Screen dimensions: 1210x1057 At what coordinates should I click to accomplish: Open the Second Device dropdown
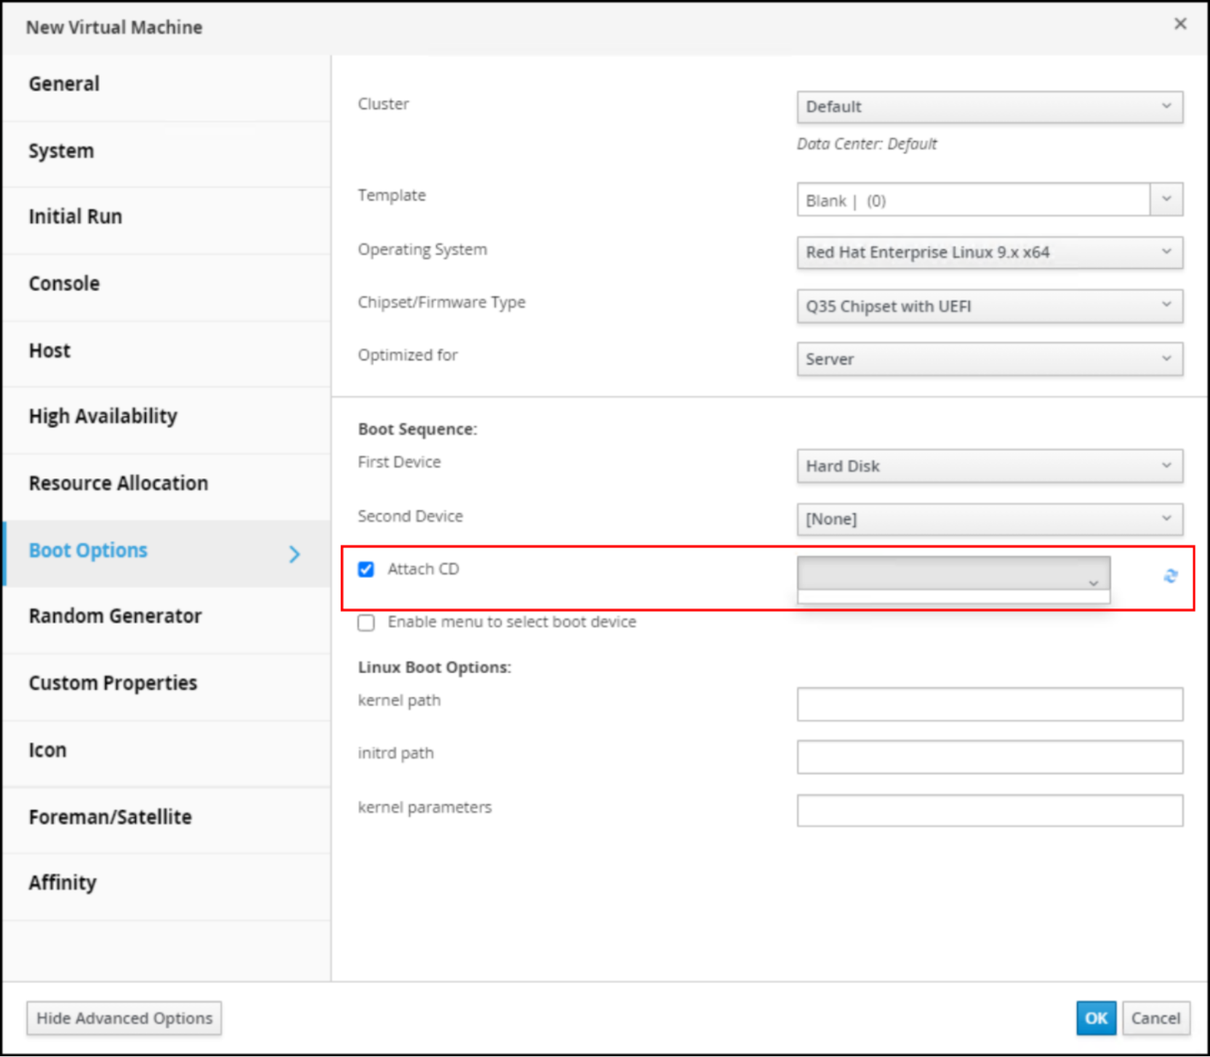click(990, 519)
